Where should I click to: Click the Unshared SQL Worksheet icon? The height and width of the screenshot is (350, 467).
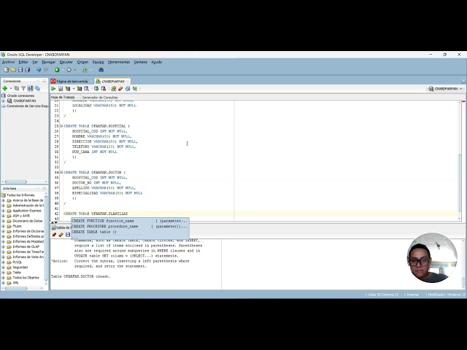coord(114,89)
